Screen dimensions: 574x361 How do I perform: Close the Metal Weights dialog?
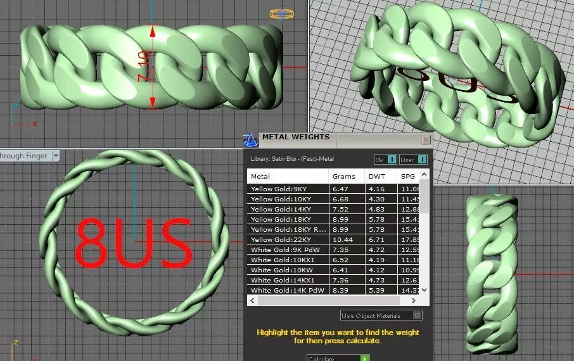(426, 140)
